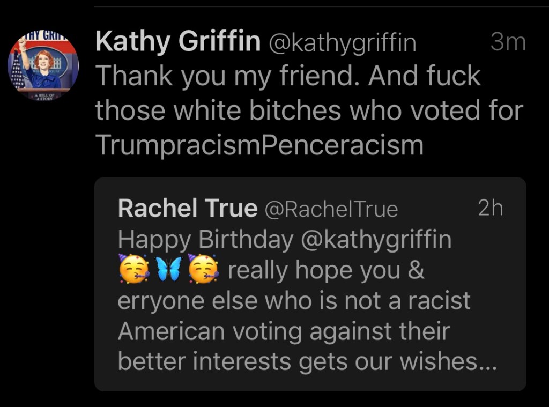The image size is (549, 407).
Task: Open the quoted Rachel True tweet card
Action: click(x=310, y=284)
